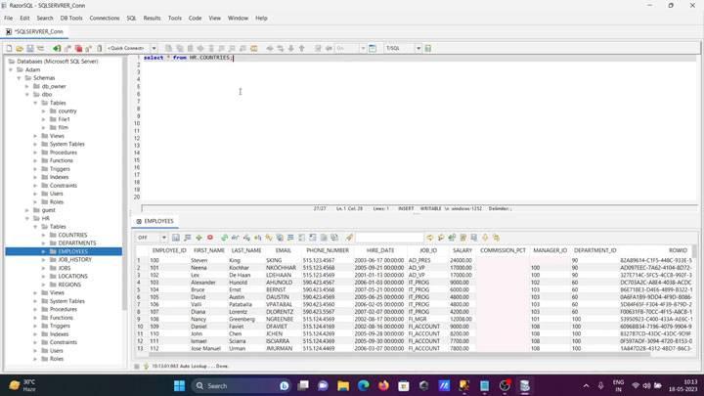
Task: Open File Explorer from the taskbar
Action: pyautogui.click(x=343, y=385)
